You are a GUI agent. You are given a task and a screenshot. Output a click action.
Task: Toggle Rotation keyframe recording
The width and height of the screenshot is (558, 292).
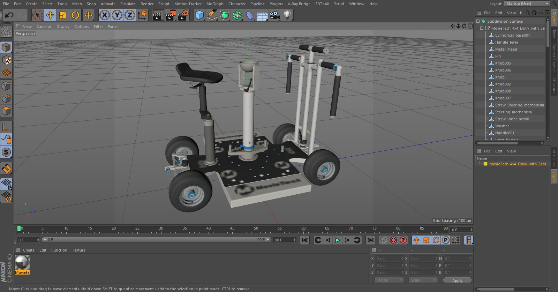coord(436,240)
